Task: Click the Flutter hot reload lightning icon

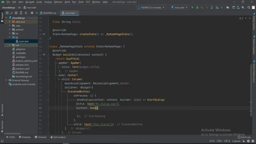Action: pos(207,8)
